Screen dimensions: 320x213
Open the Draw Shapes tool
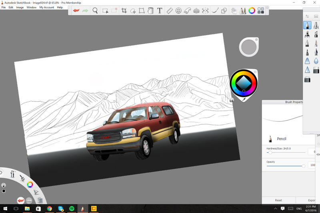click(224, 10)
